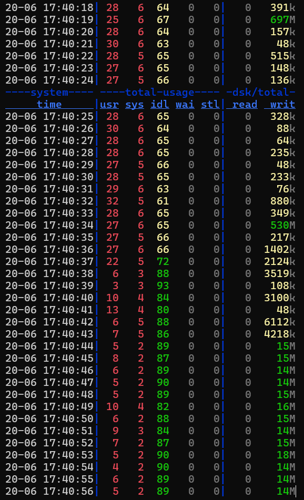Screen dimensions: 304x500
Task: Click the 697M write value
Action: 282,19
